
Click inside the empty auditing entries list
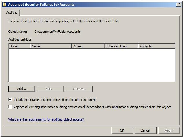92,65
